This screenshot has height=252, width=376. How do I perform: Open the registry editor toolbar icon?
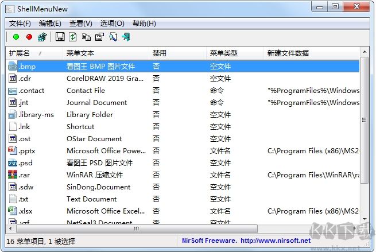[x=42, y=37]
